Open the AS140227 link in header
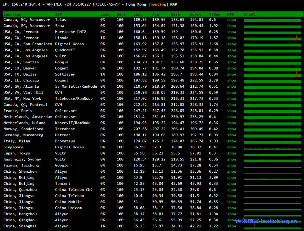This screenshot has width=304, height=231. pyautogui.click(x=82, y=4)
